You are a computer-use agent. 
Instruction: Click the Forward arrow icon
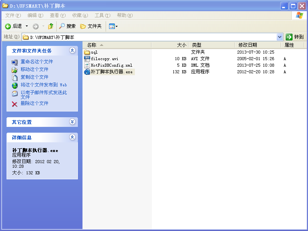click(35, 26)
